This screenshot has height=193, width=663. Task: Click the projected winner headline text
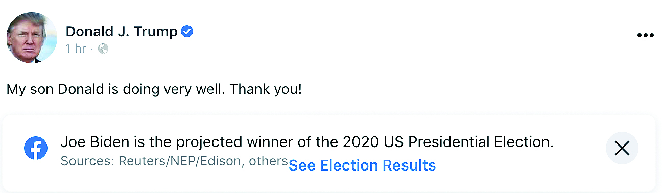[307, 142]
